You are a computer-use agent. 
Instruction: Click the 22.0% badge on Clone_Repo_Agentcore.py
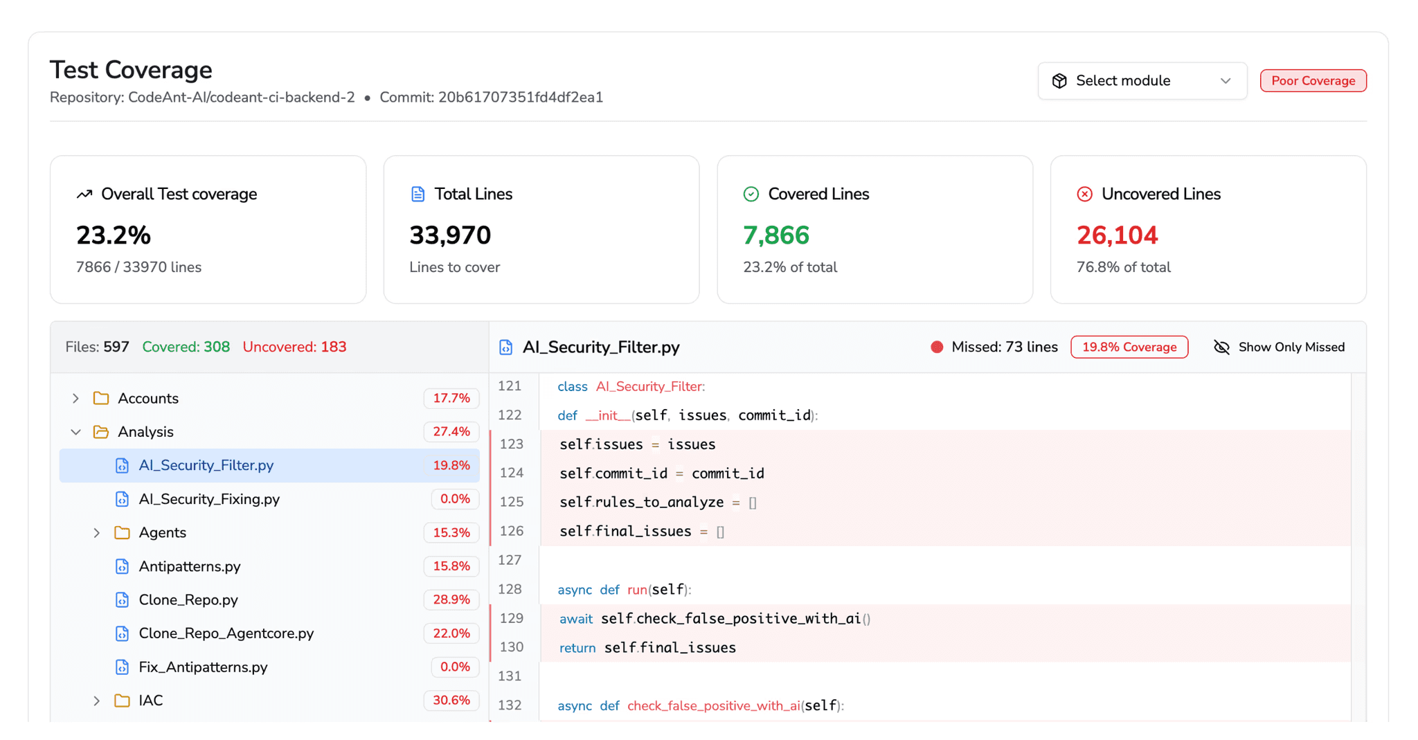tap(451, 633)
